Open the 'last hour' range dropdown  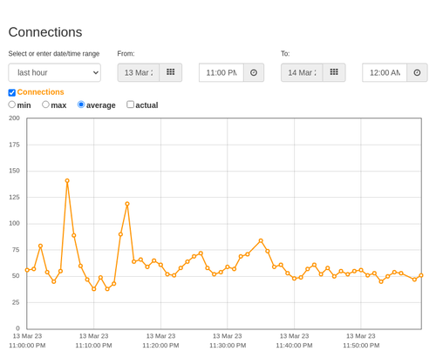click(55, 72)
